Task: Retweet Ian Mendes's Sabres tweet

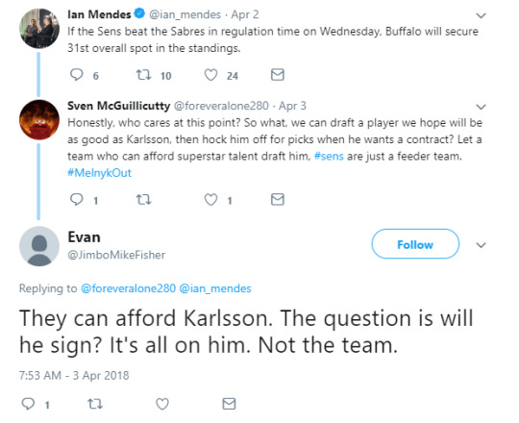Action: [143, 75]
